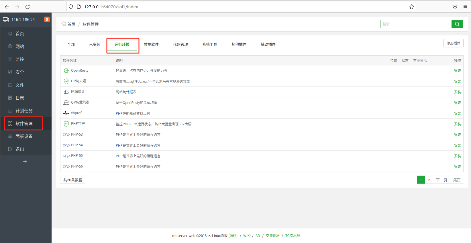Image resolution: width=471 pixels, height=243 pixels.
Task: Click the xhprof pulse icon
Action: pyautogui.click(x=66, y=113)
